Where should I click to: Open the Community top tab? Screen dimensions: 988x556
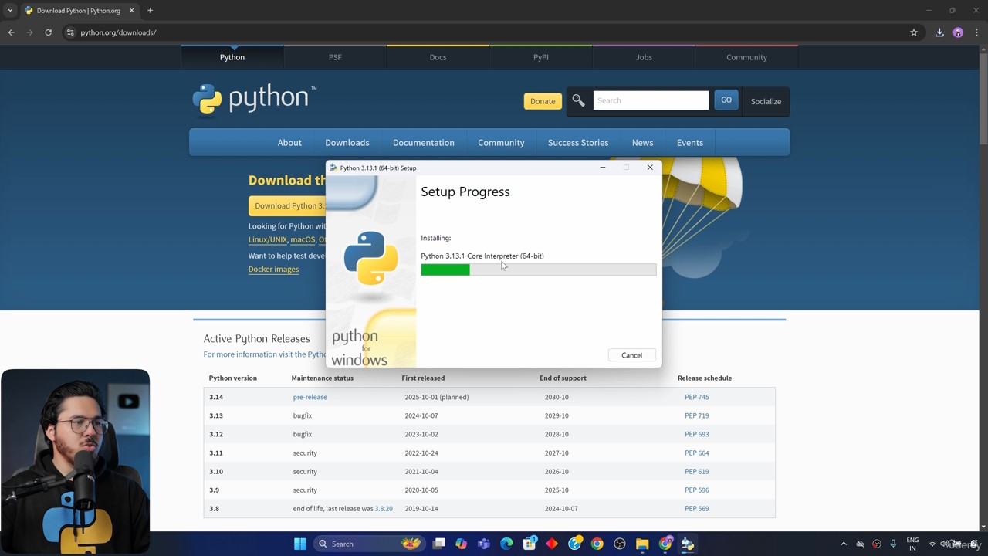click(x=746, y=57)
